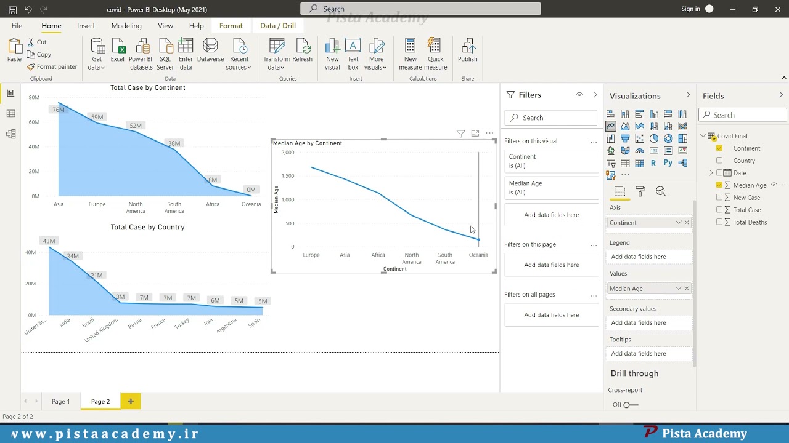Screen dimensions: 789x443
Task: Pick the Map (globe) visual
Action: coord(611,151)
